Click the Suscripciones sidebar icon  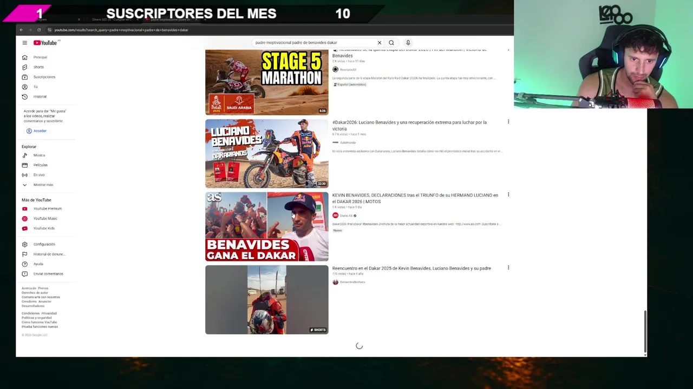point(24,77)
